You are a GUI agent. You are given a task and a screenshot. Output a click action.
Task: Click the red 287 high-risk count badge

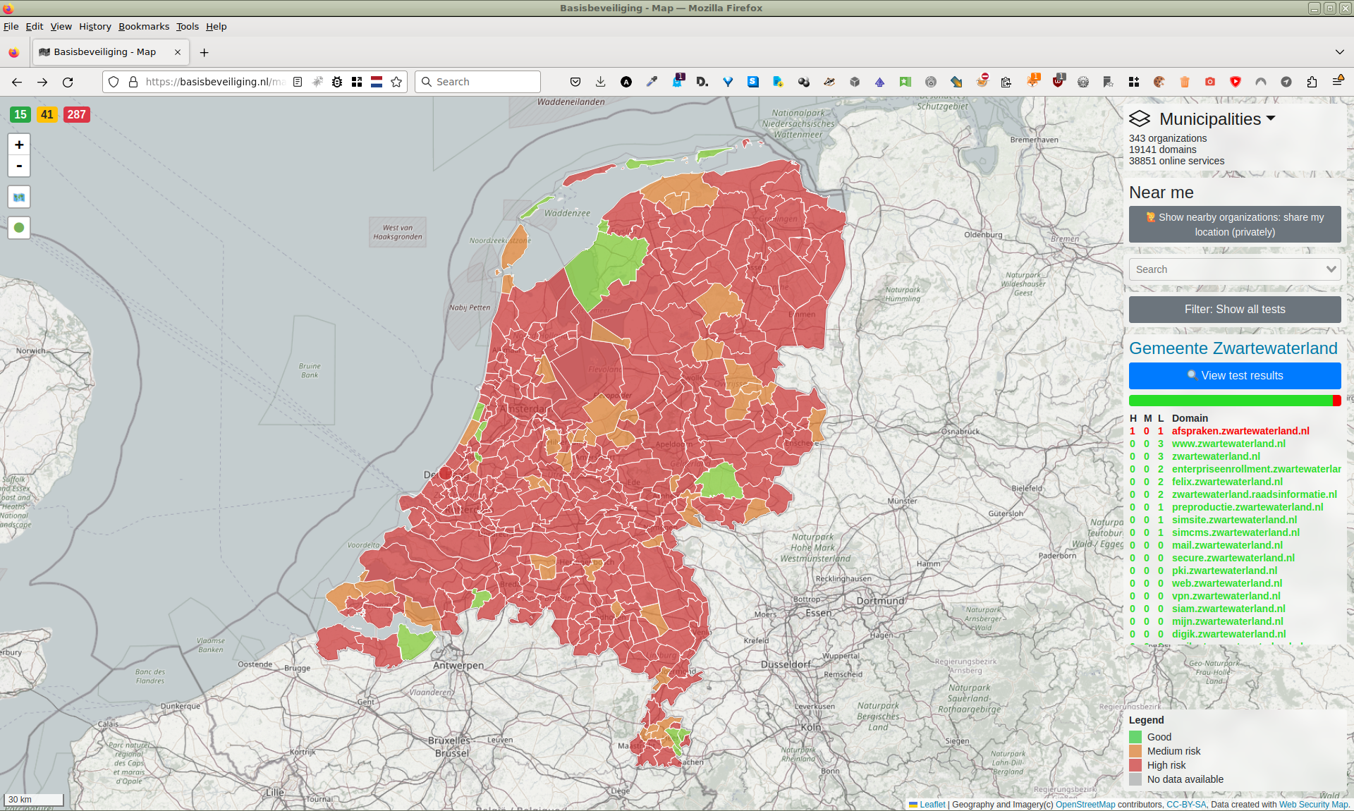coord(77,114)
